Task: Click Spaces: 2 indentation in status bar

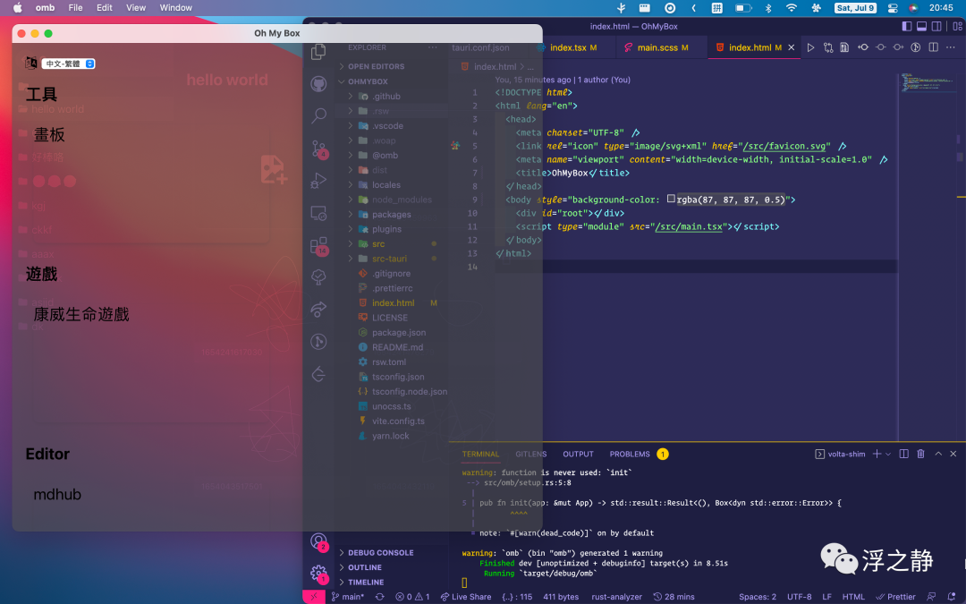Action: [758, 597]
